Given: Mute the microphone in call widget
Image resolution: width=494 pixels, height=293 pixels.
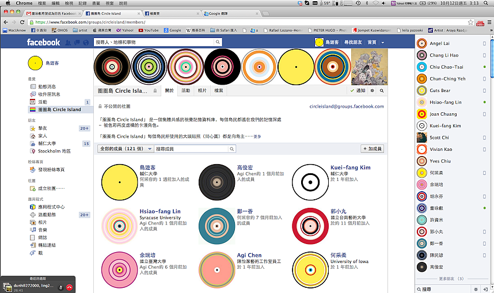Looking at the screenshot, I should (x=60, y=286).
